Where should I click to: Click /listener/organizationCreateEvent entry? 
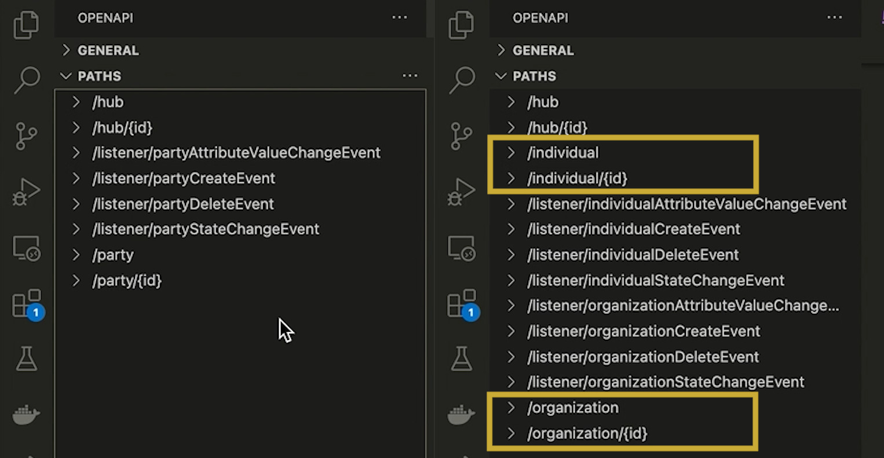click(x=643, y=331)
